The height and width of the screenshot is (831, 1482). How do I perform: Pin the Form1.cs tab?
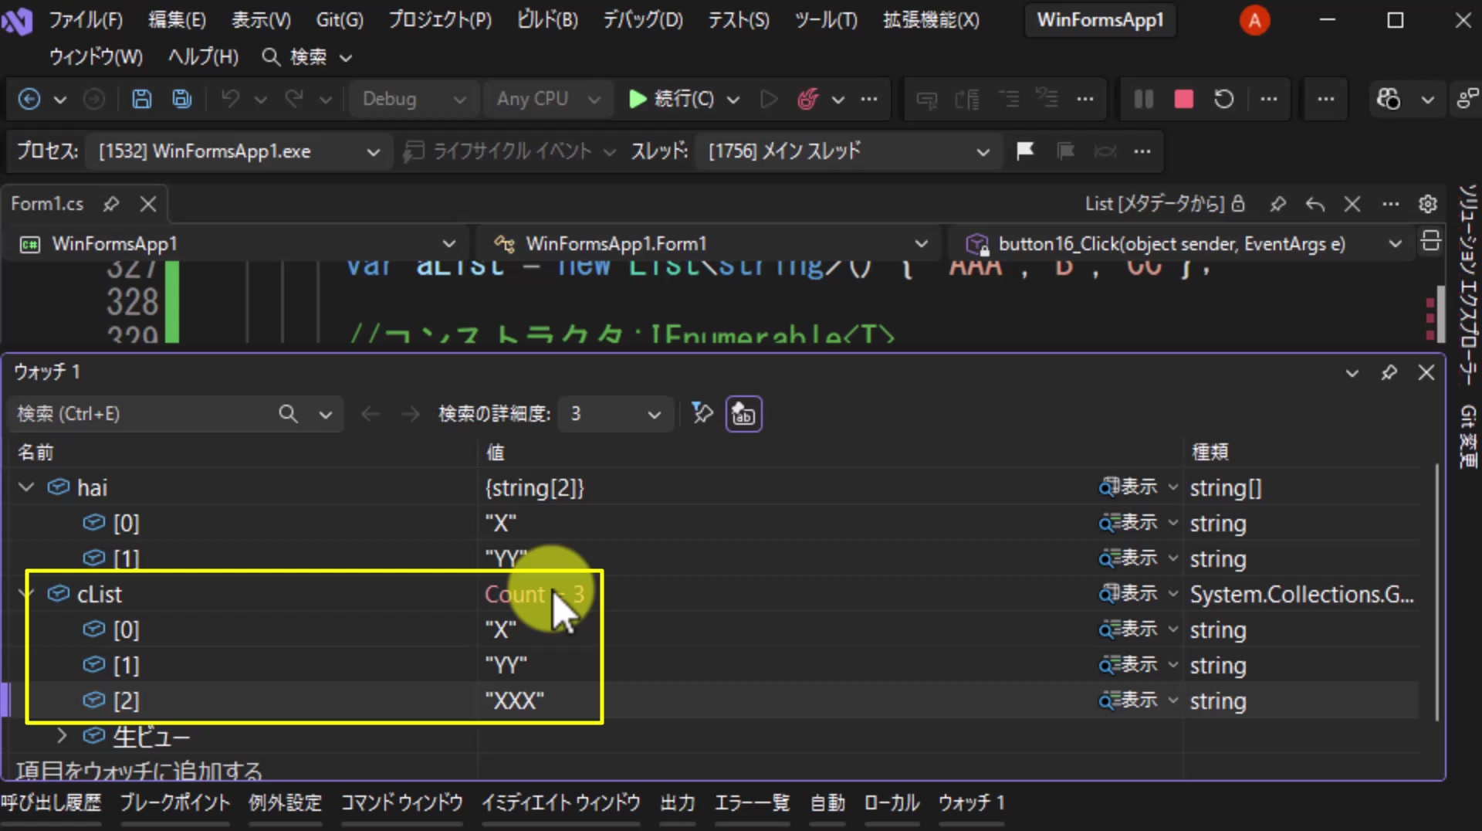(111, 204)
